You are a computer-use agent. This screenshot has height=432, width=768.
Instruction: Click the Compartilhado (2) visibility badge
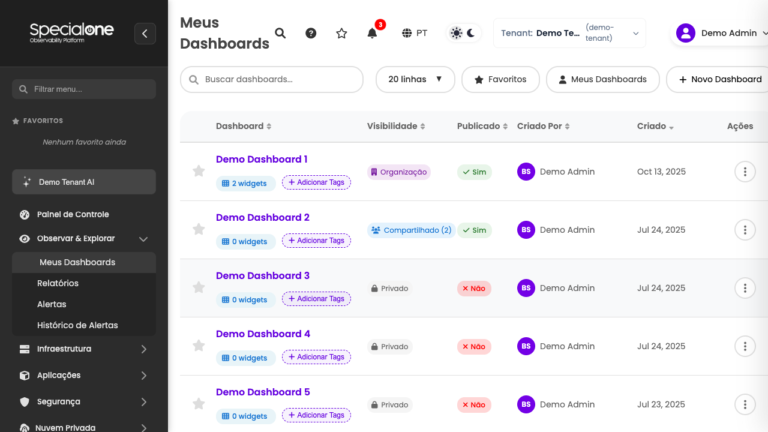(412, 230)
